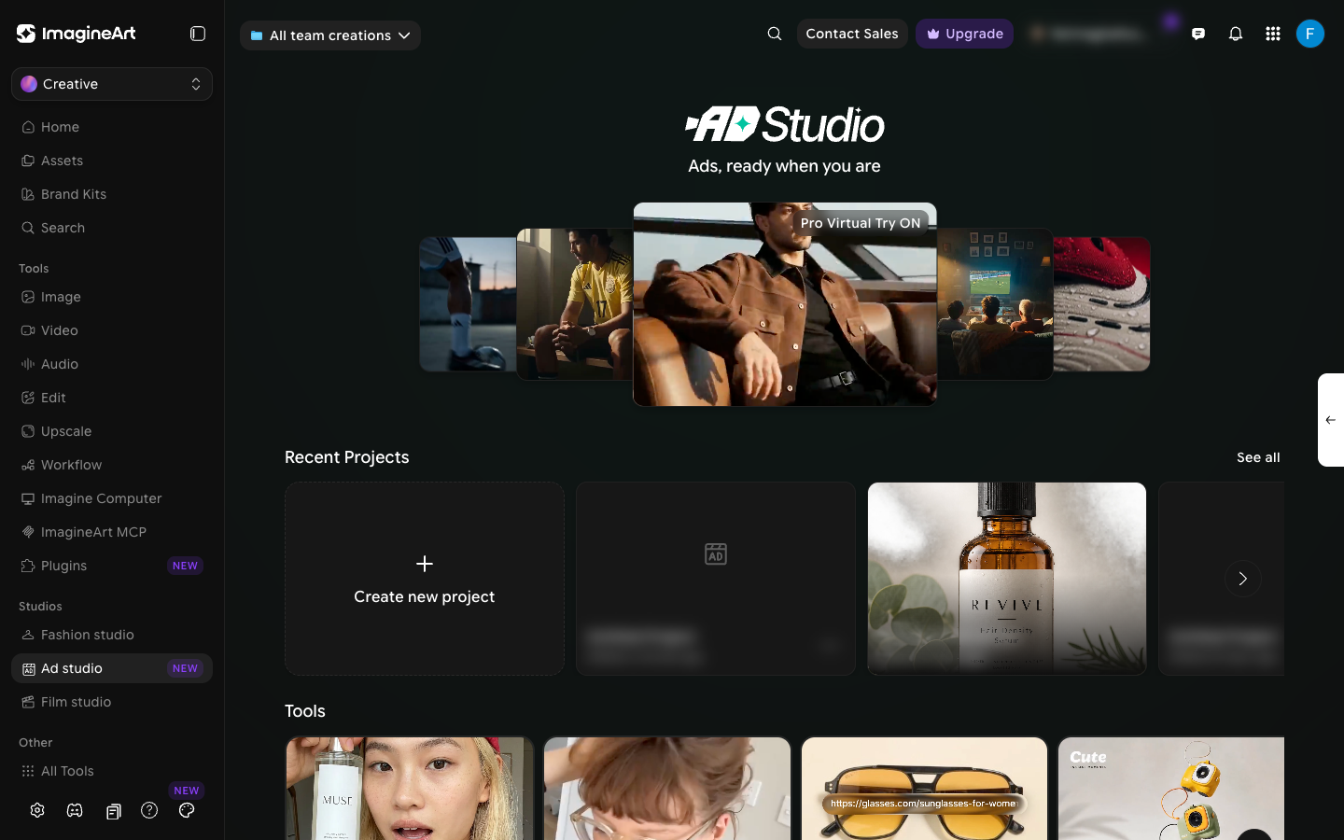This screenshot has height=840, width=1344.
Task: Open the chat messages icon
Action: 1198,34
